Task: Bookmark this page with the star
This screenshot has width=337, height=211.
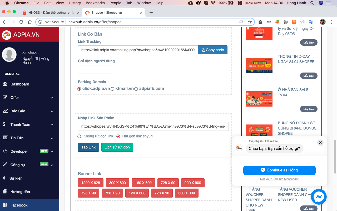Action: (x=250, y=22)
